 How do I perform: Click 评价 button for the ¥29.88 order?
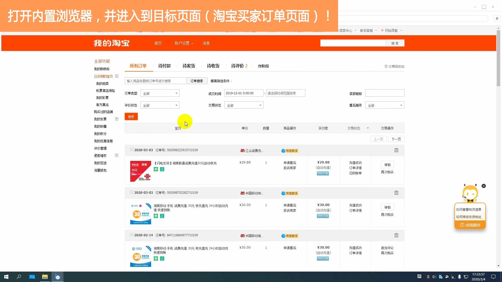point(387,165)
